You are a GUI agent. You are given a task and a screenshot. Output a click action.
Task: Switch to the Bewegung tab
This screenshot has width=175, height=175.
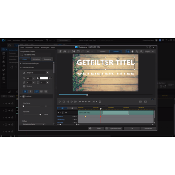(47, 59)
